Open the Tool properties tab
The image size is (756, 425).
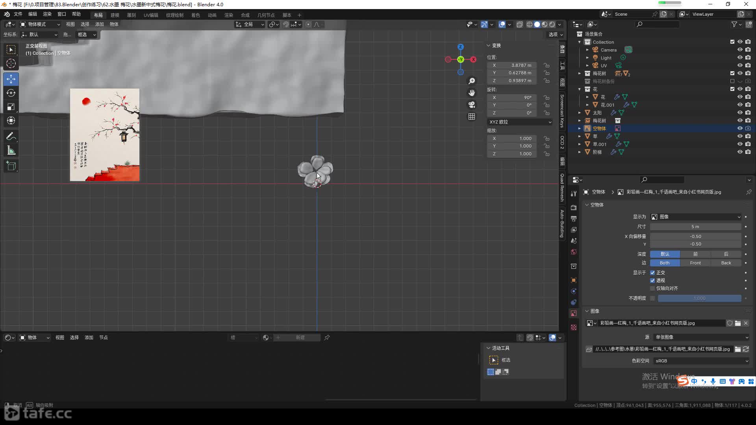tap(574, 193)
